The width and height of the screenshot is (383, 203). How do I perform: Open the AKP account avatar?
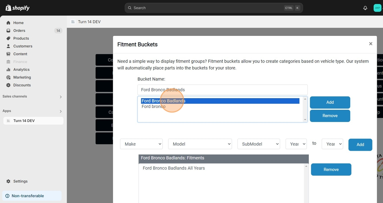pos(378,8)
